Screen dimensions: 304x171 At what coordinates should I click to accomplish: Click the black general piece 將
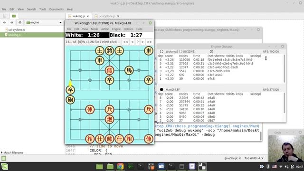[109, 51]
